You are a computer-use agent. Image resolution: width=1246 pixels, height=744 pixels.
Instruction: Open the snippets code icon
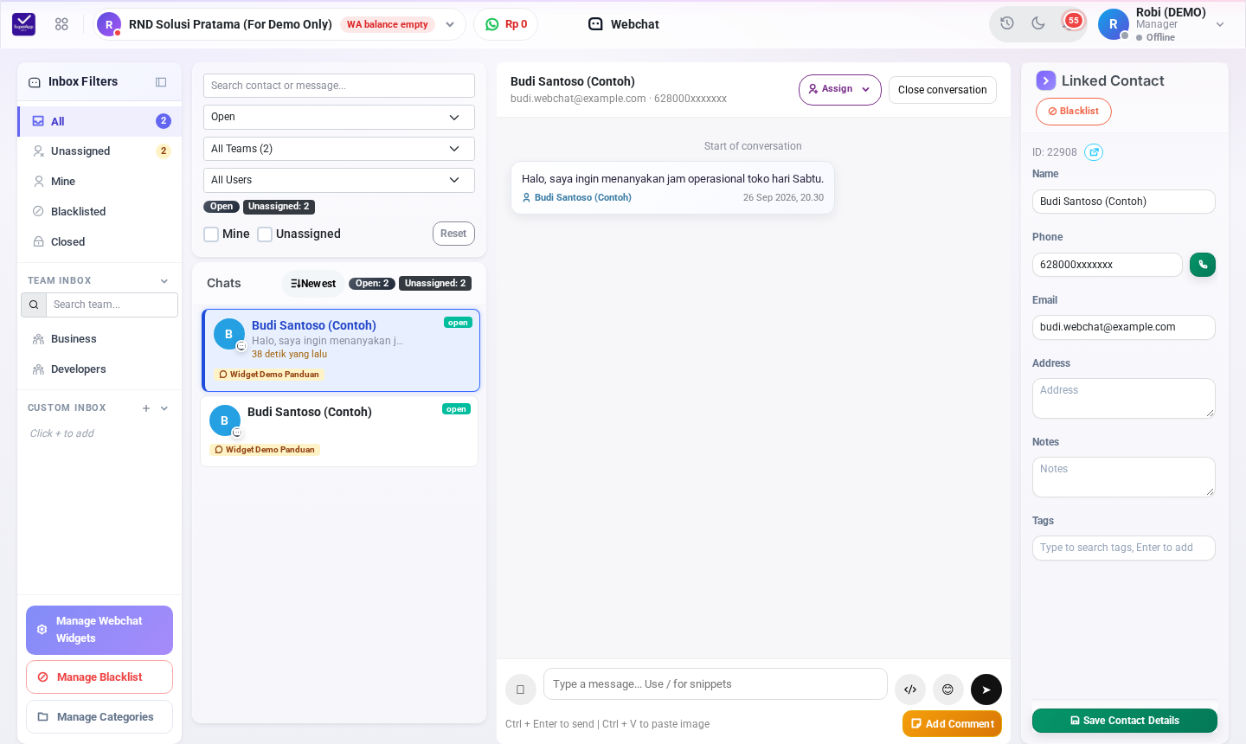click(x=910, y=689)
